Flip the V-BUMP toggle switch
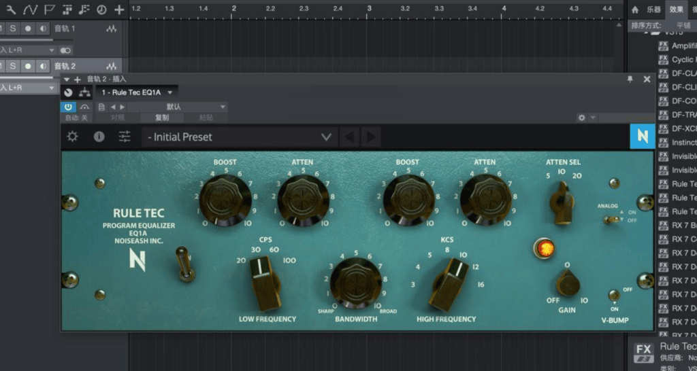 [x=615, y=295]
